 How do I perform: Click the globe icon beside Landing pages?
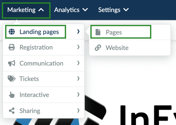(12, 32)
